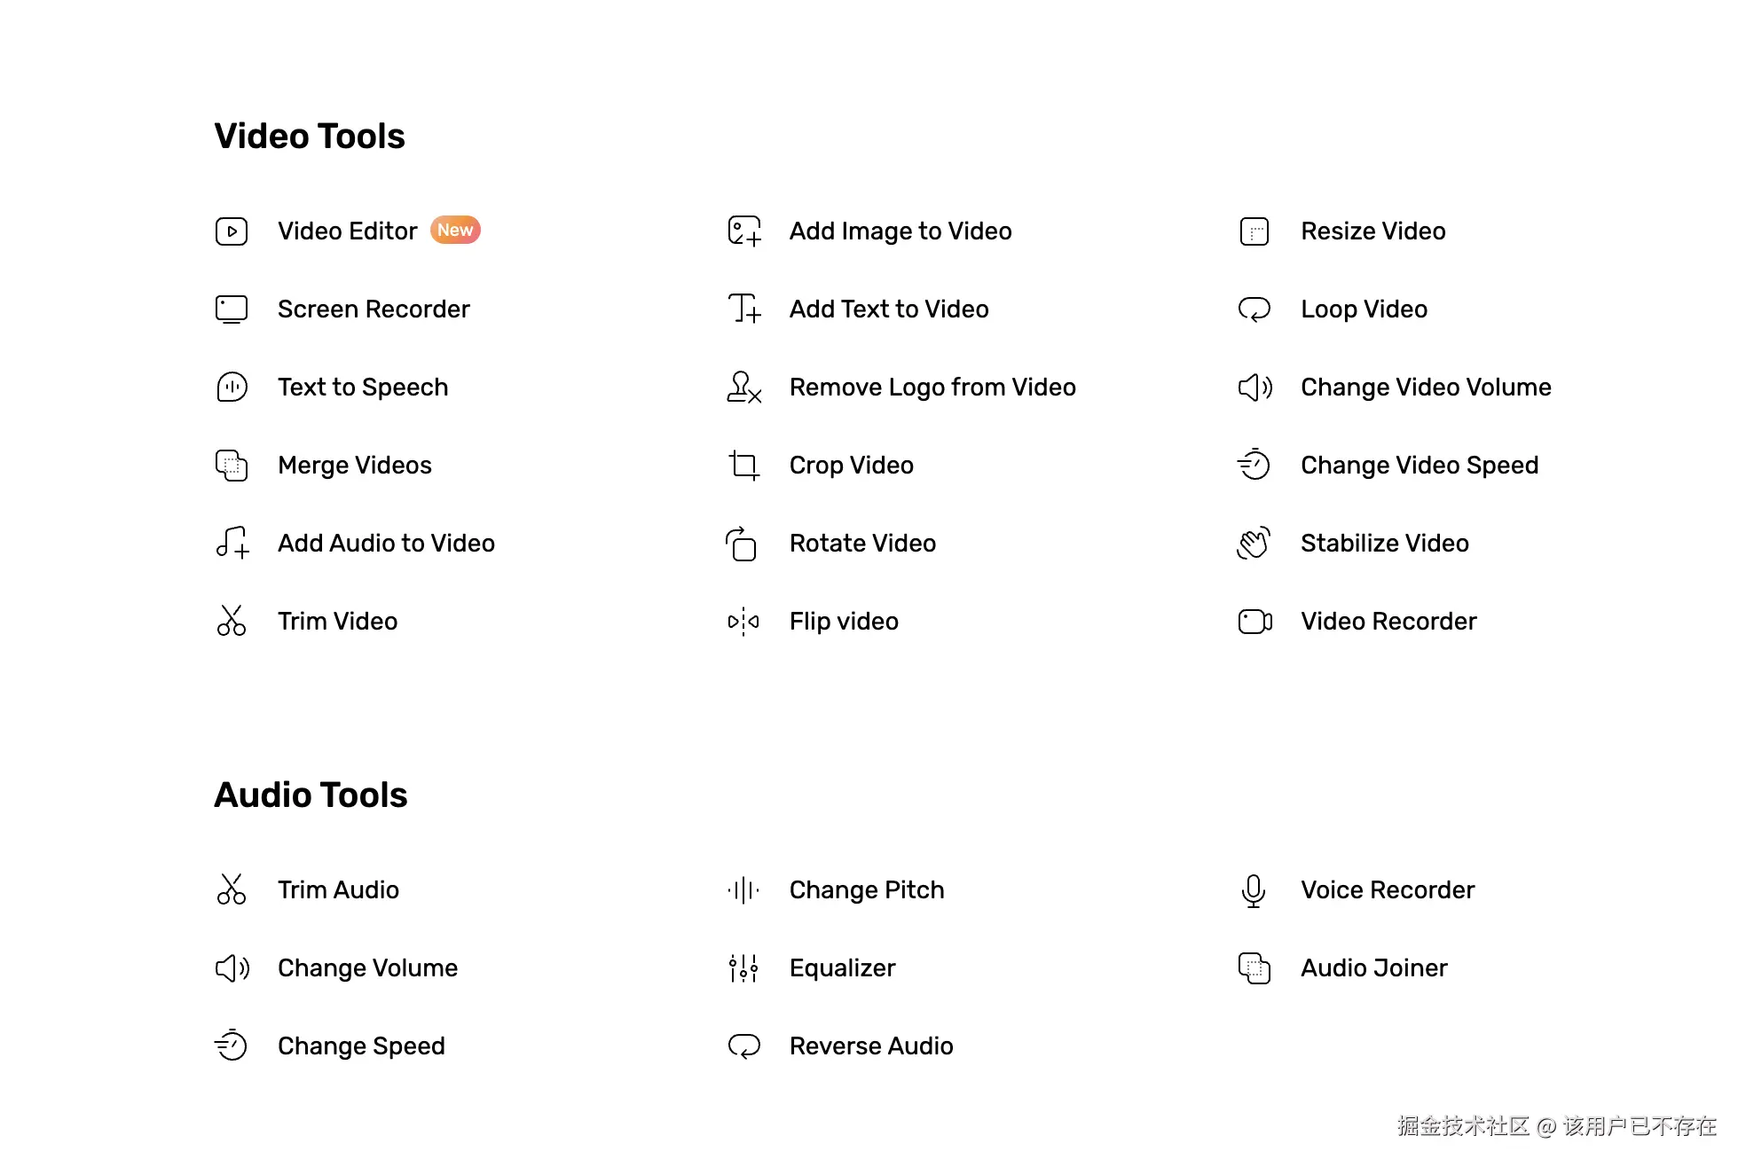Select Remove Logo from Video
Image resolution: width=1746 pixels, height=1167 pixels.
pos(932,388)
